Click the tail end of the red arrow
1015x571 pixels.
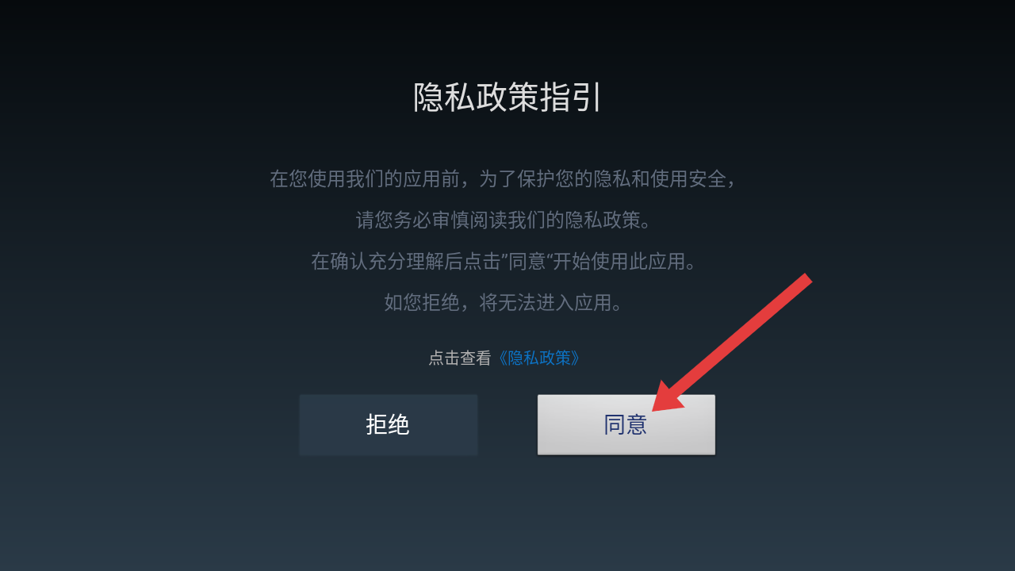click(804, 280)
